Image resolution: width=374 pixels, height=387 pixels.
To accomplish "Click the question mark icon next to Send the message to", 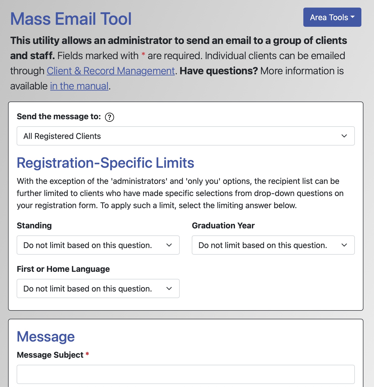I will pyautogui.click(x=110, y=117).
